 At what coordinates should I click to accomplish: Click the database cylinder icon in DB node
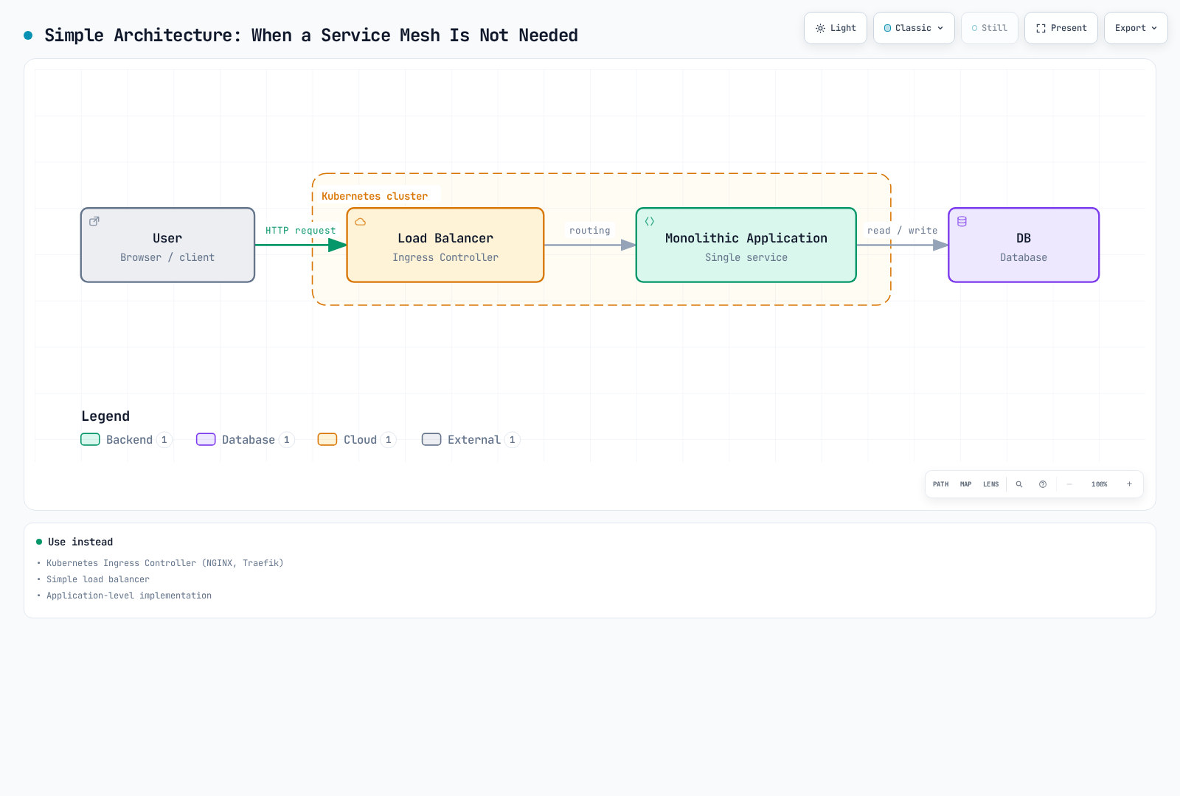pos(962,221)
